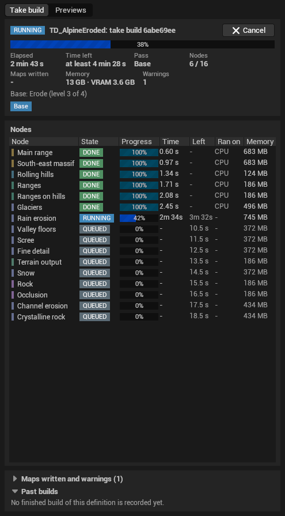285x516 pixels.
Task: Select the South-east massif node
Action: pos(142,163)
